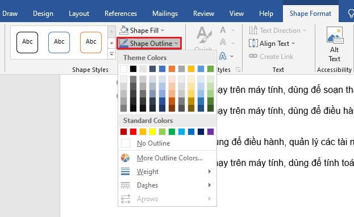Switch to the View tab
354x217 pixels.
[236, 14]
